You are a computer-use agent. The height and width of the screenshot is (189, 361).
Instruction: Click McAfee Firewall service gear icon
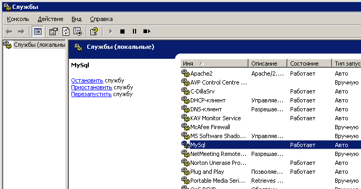[x=185, y=127]
